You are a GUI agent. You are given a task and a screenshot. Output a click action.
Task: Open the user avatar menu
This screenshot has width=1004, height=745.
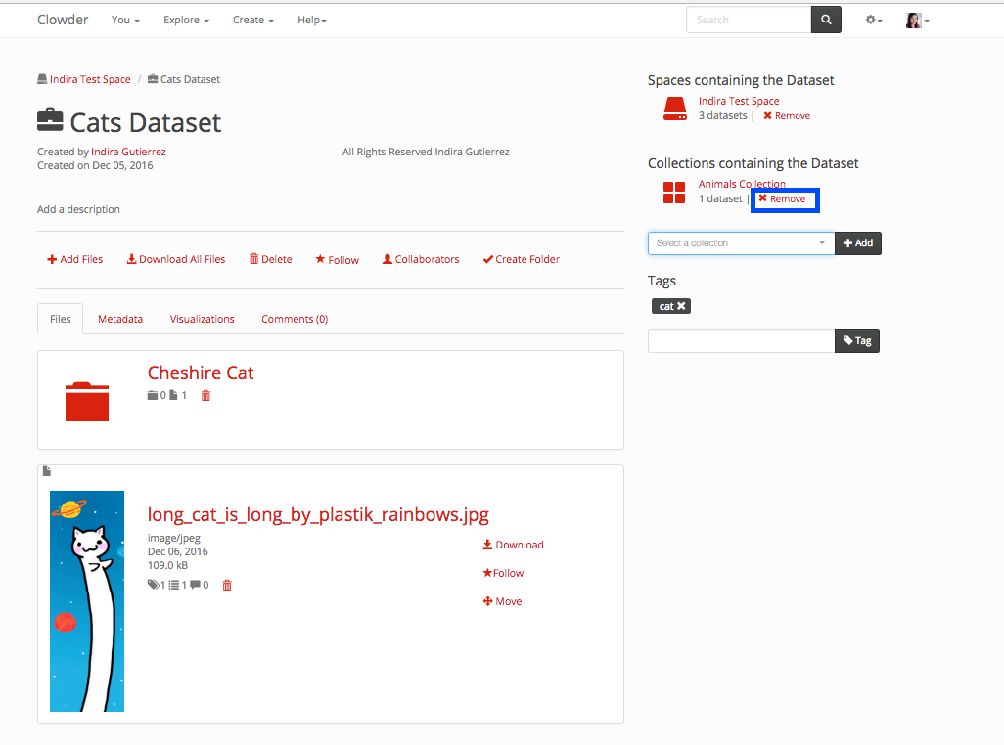pos(916,20)
